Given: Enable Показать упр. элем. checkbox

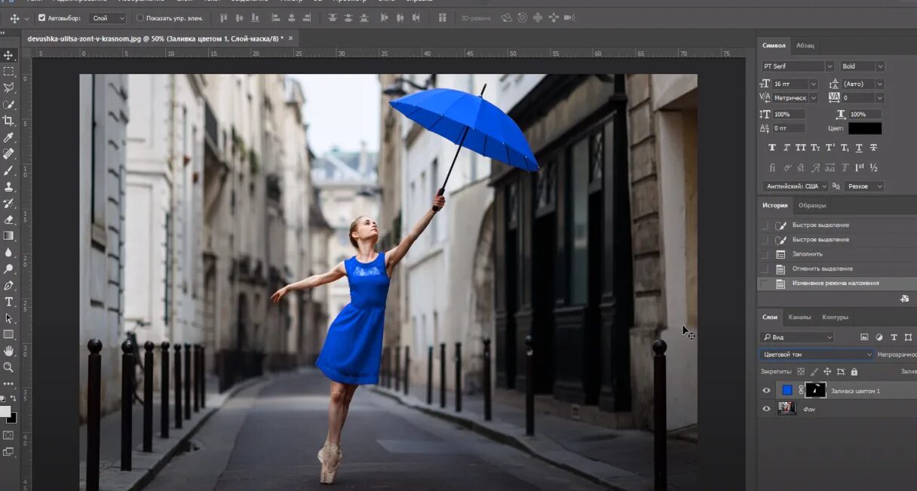Looking at the screenshot, I should click(x=140, y=17).
